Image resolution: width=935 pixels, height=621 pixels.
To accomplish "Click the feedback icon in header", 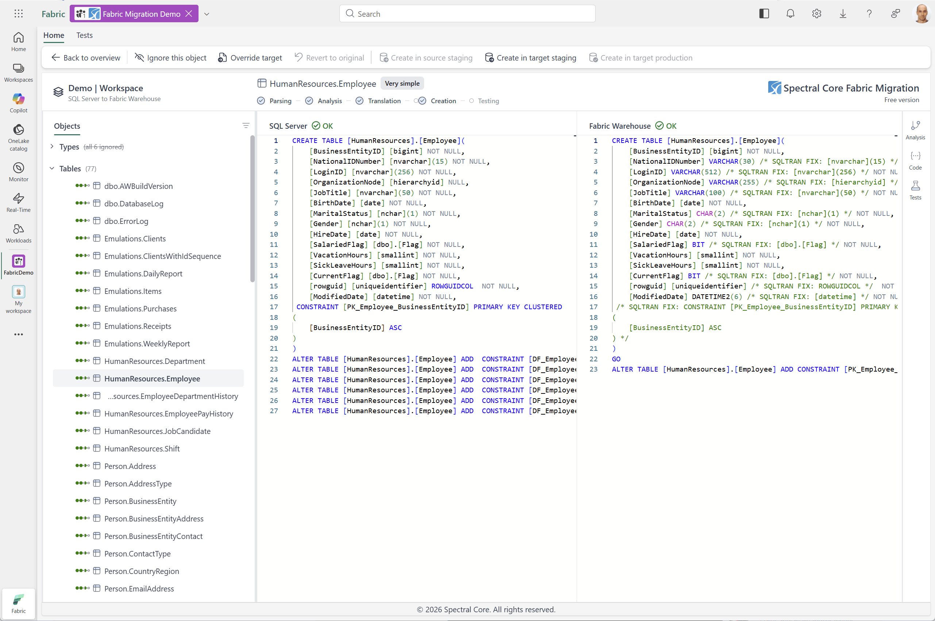I will (x=895, y=14).
